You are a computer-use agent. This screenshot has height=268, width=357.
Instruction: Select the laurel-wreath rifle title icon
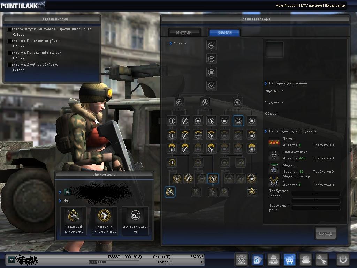point(188,178)
